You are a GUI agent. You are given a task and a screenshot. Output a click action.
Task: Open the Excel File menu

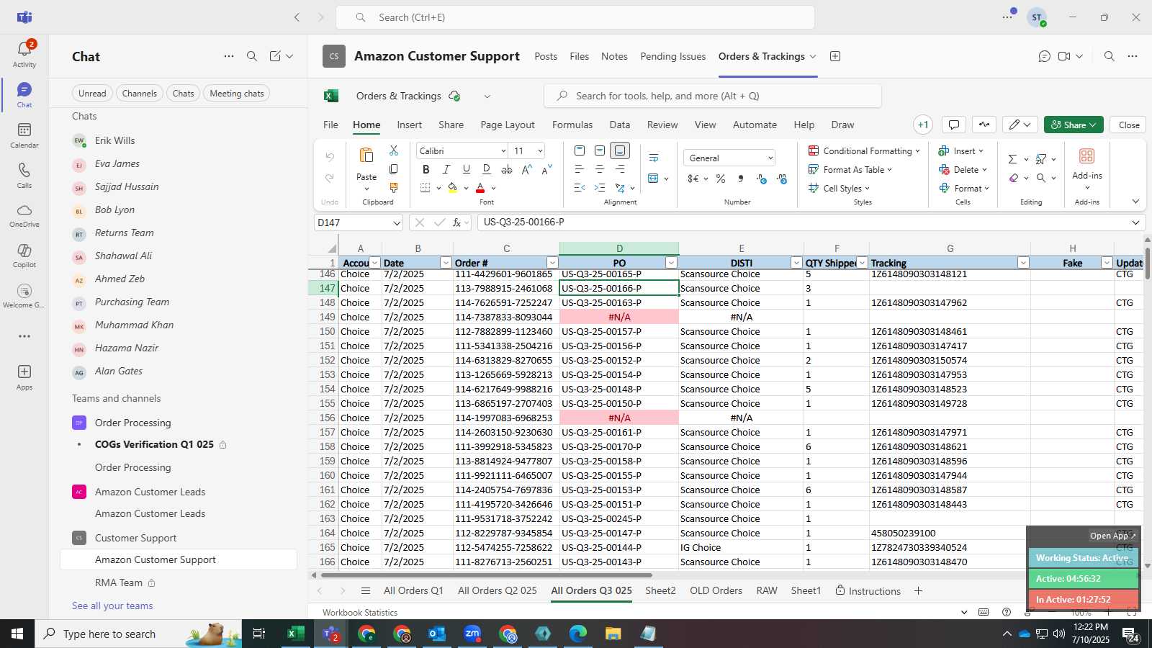coord(330,125)
